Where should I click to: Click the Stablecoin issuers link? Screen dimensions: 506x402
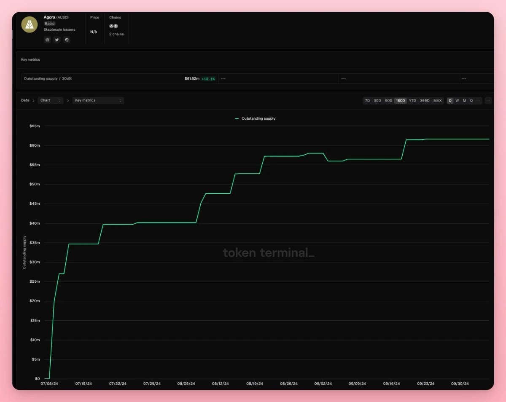[x=59, y=30]
